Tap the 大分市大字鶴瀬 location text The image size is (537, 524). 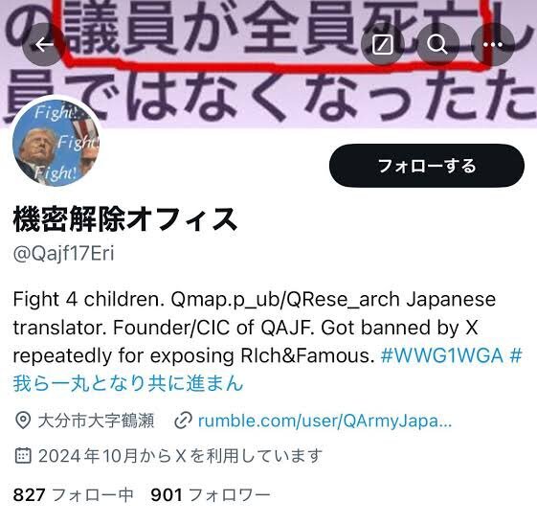tap(96, 421)
